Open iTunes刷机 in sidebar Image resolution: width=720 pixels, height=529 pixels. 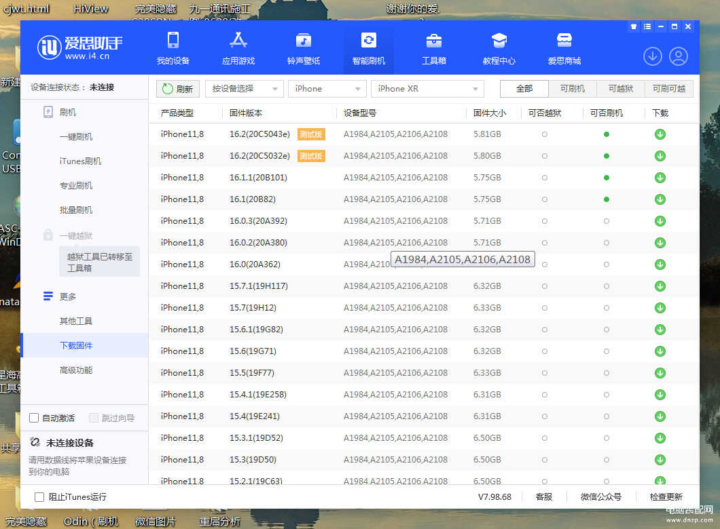pos(80,161)
